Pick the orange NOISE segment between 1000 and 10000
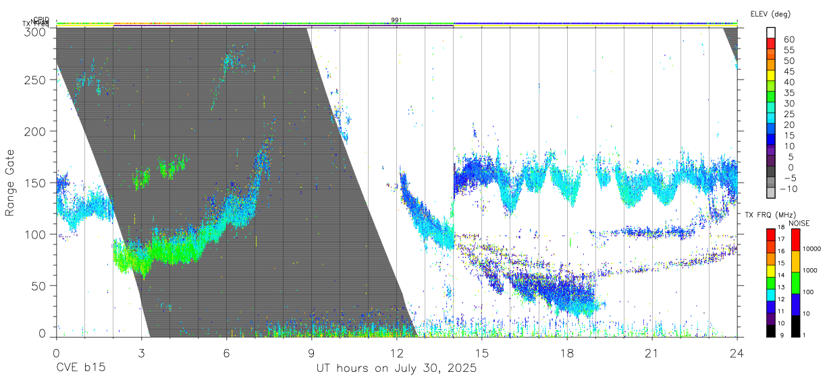829x382 pixels. [x=796, y=261]
